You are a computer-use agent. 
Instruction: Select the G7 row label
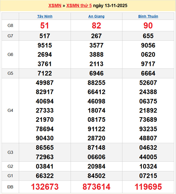click(10, 36)
